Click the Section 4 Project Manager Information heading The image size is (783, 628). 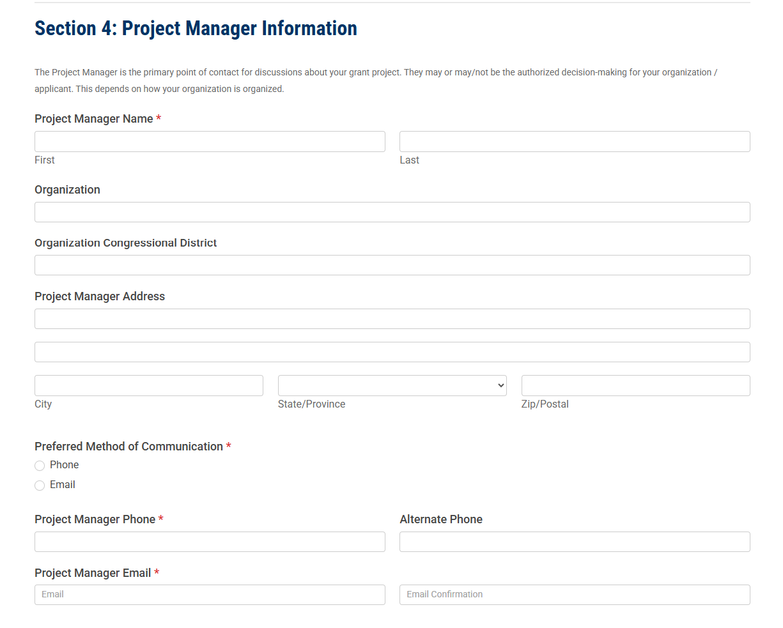point(196,29)
